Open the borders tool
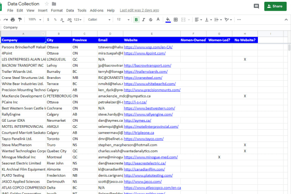Image resolution: width=291 pixels, height=194 pixels. coord(175,19)
